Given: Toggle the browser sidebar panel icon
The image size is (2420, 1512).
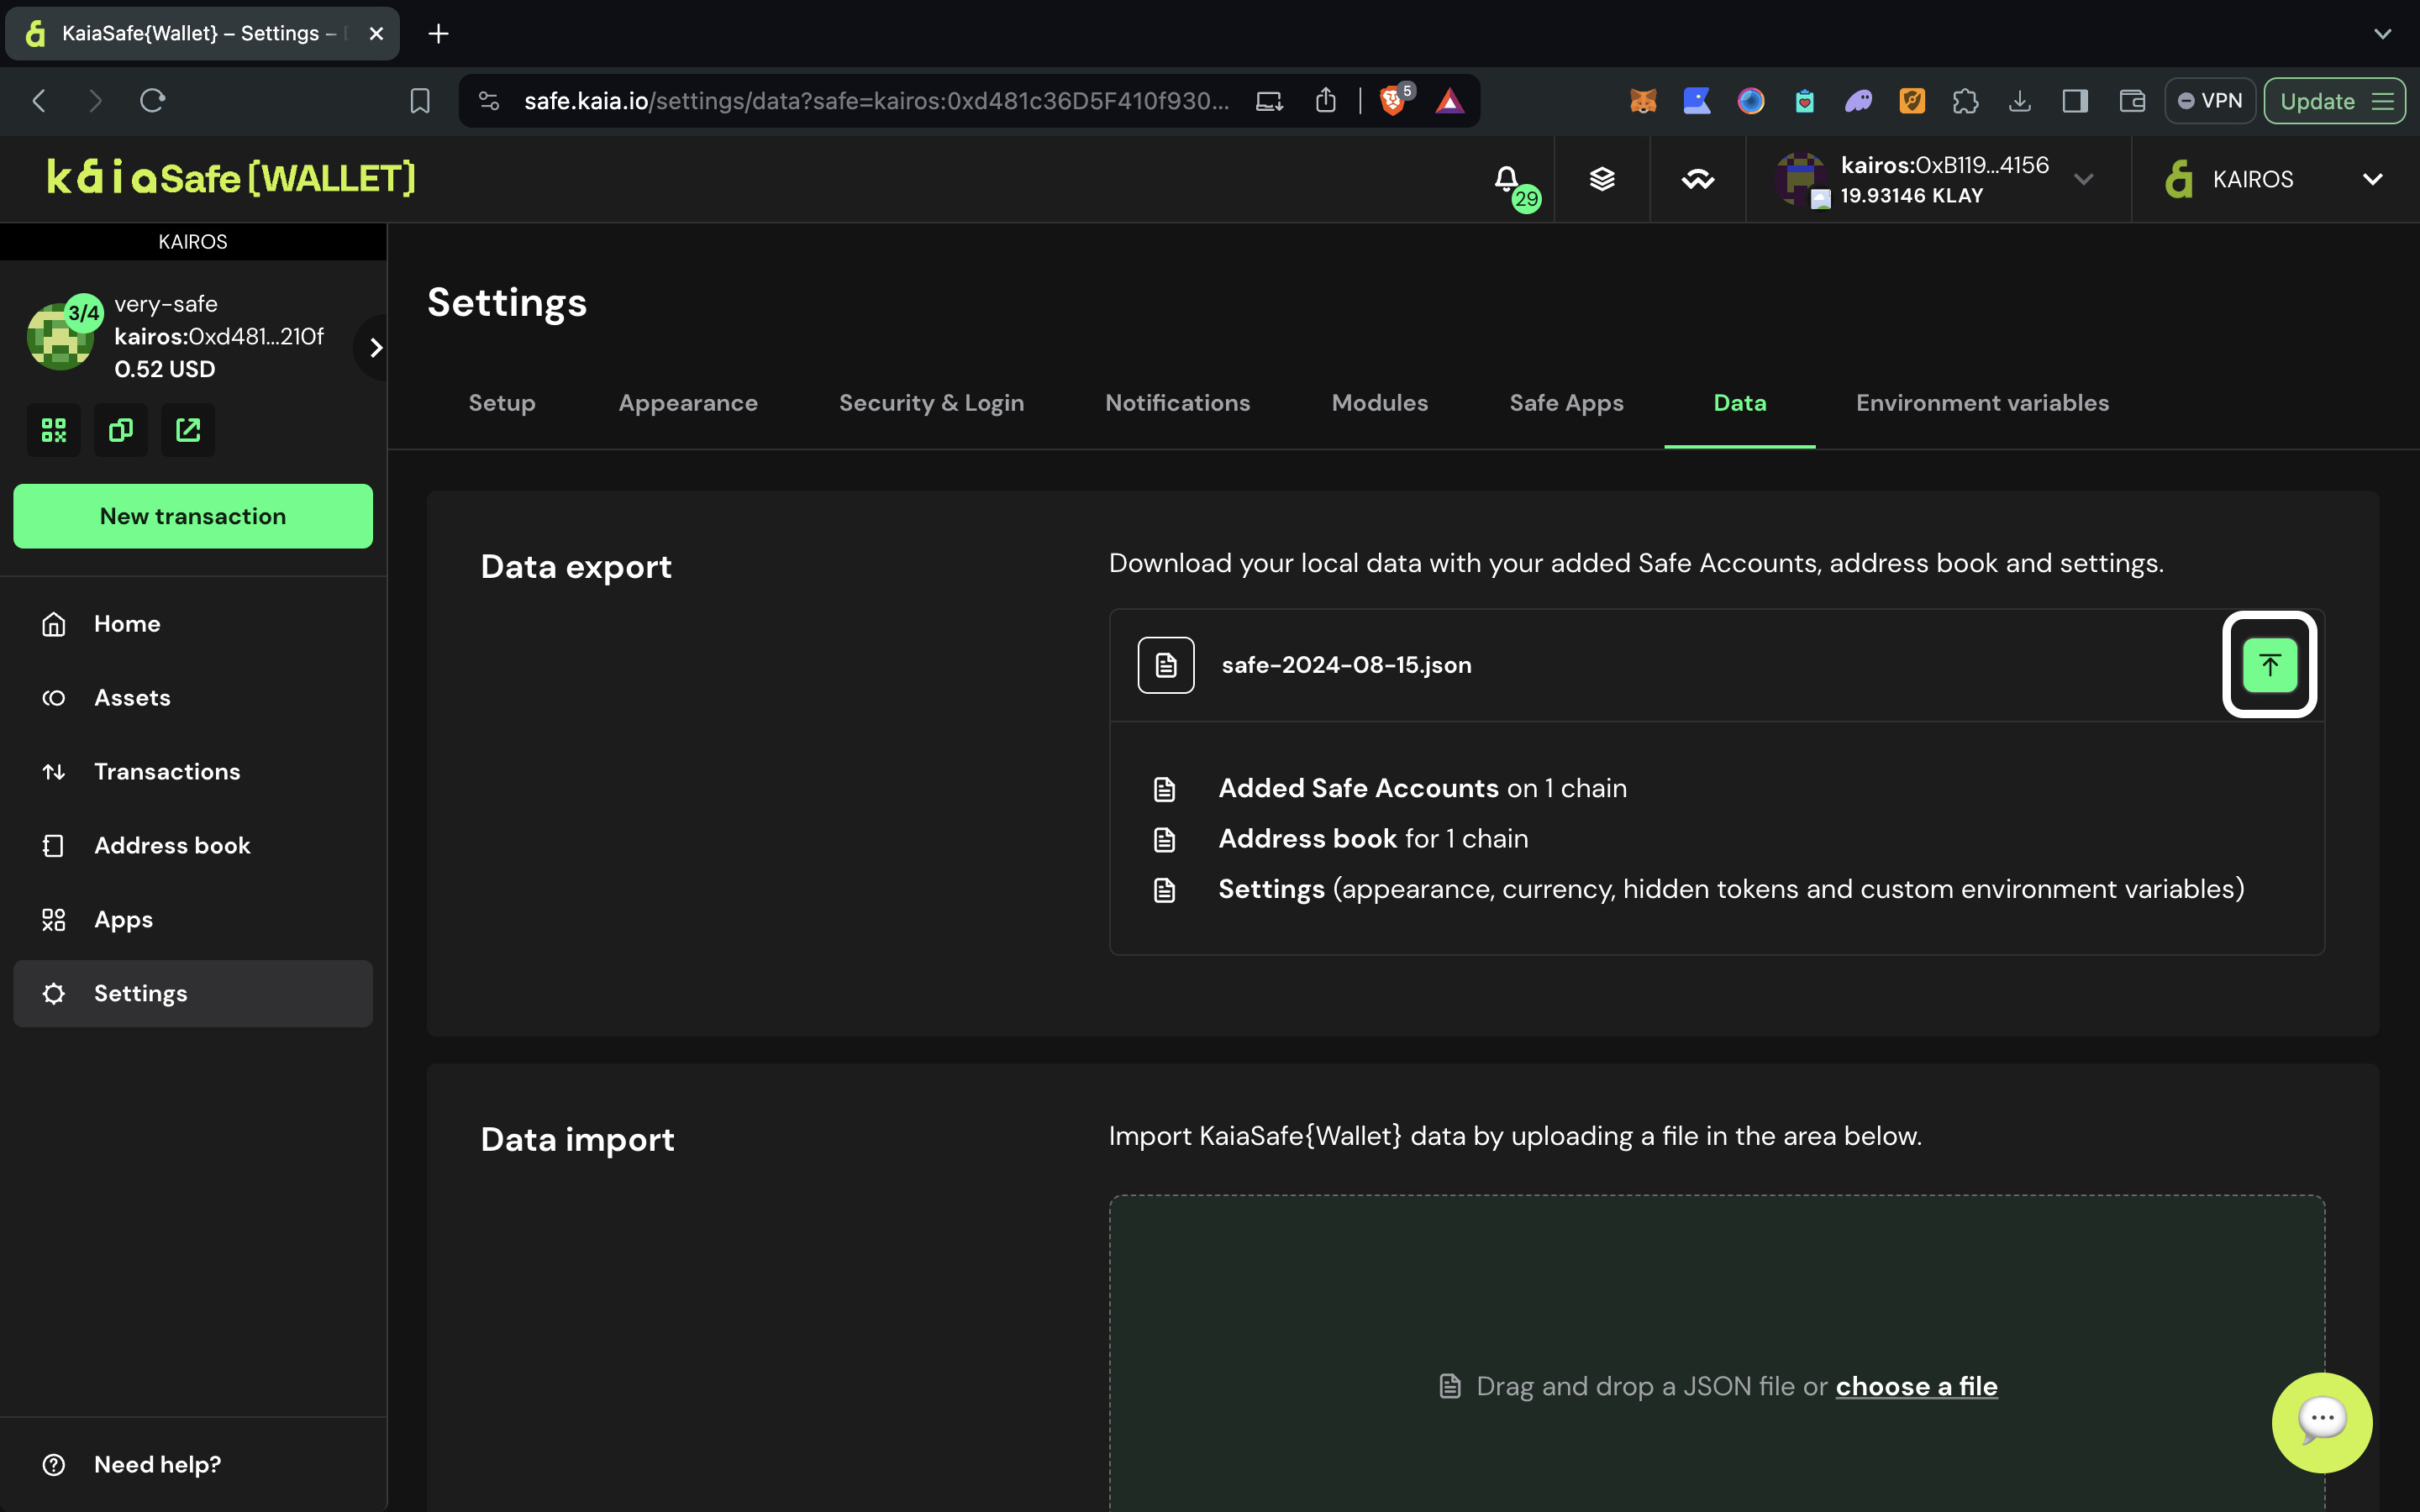Looking at the screenshot, I should [x=2075, y=101].
